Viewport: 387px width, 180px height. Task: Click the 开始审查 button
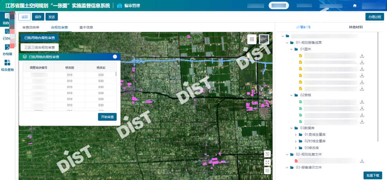pos(107,117)
